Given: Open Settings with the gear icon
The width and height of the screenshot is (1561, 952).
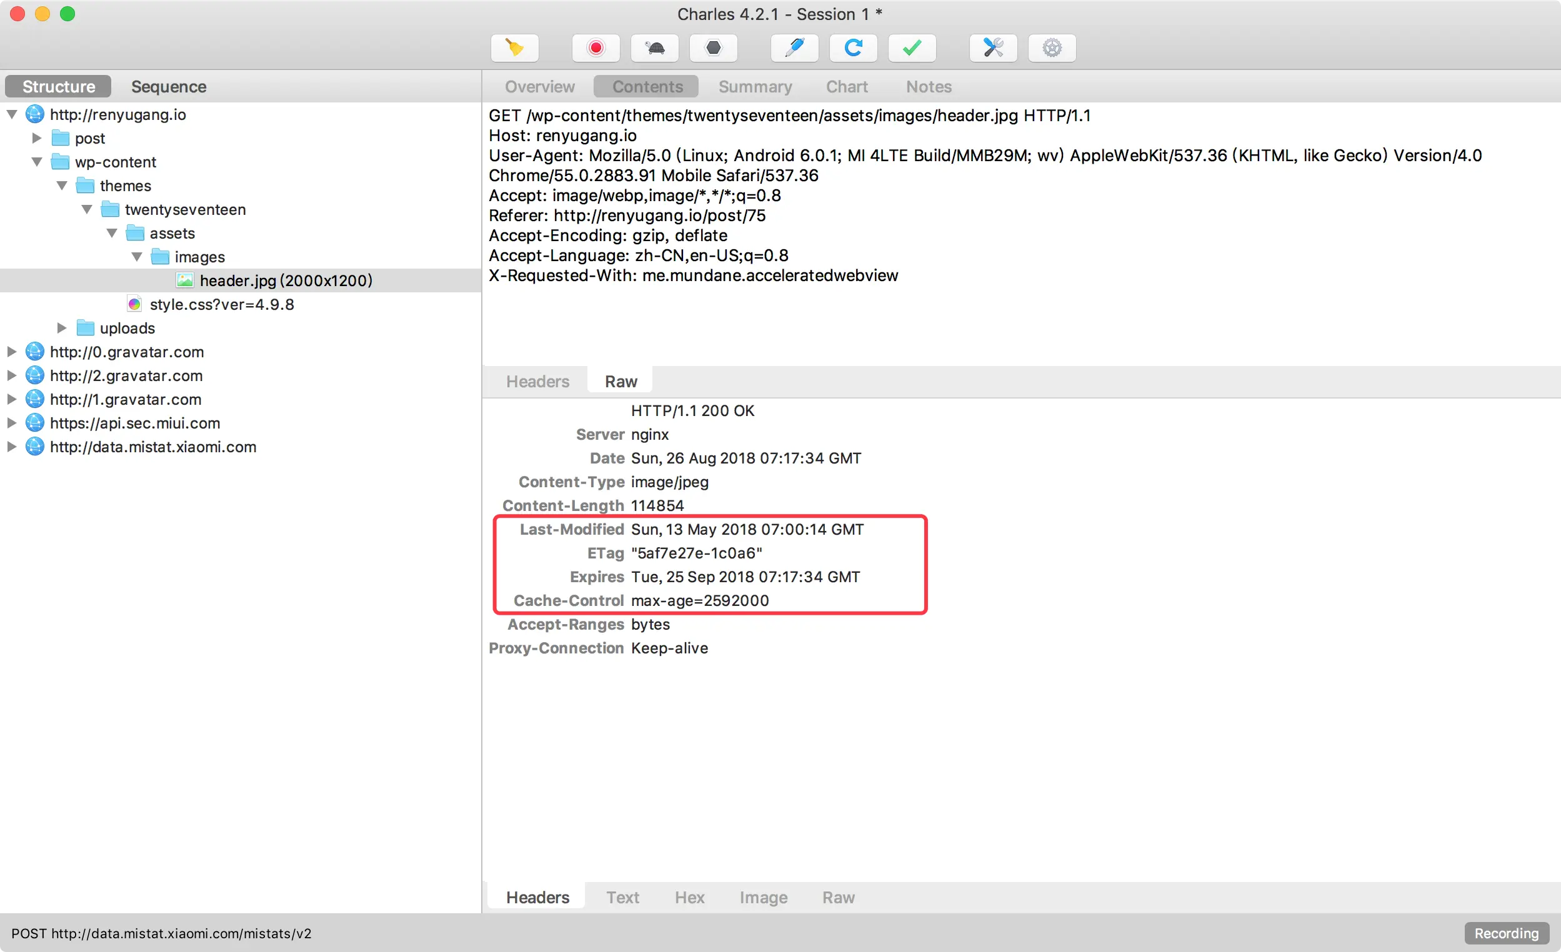Looking at the screenshot, I should 1052,48.
